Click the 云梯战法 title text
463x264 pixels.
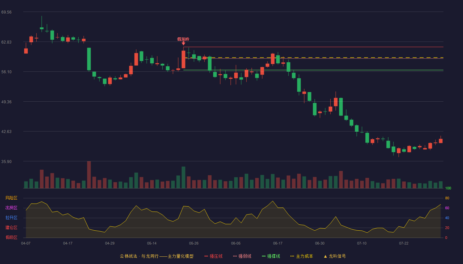click(128, 256)
